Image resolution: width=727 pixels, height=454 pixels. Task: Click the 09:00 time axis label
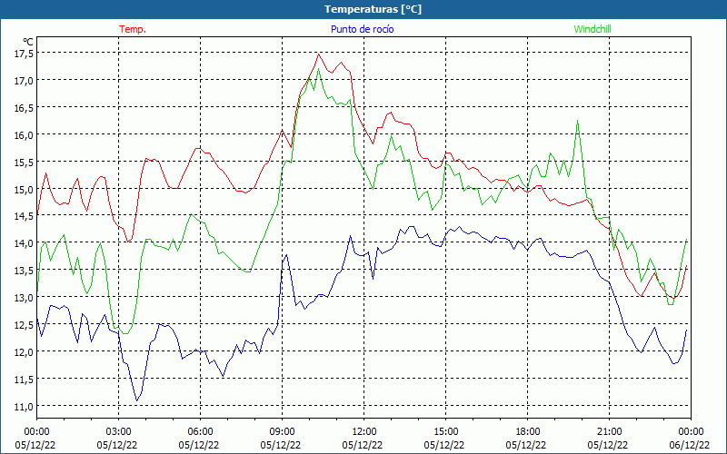pos(282,431)
